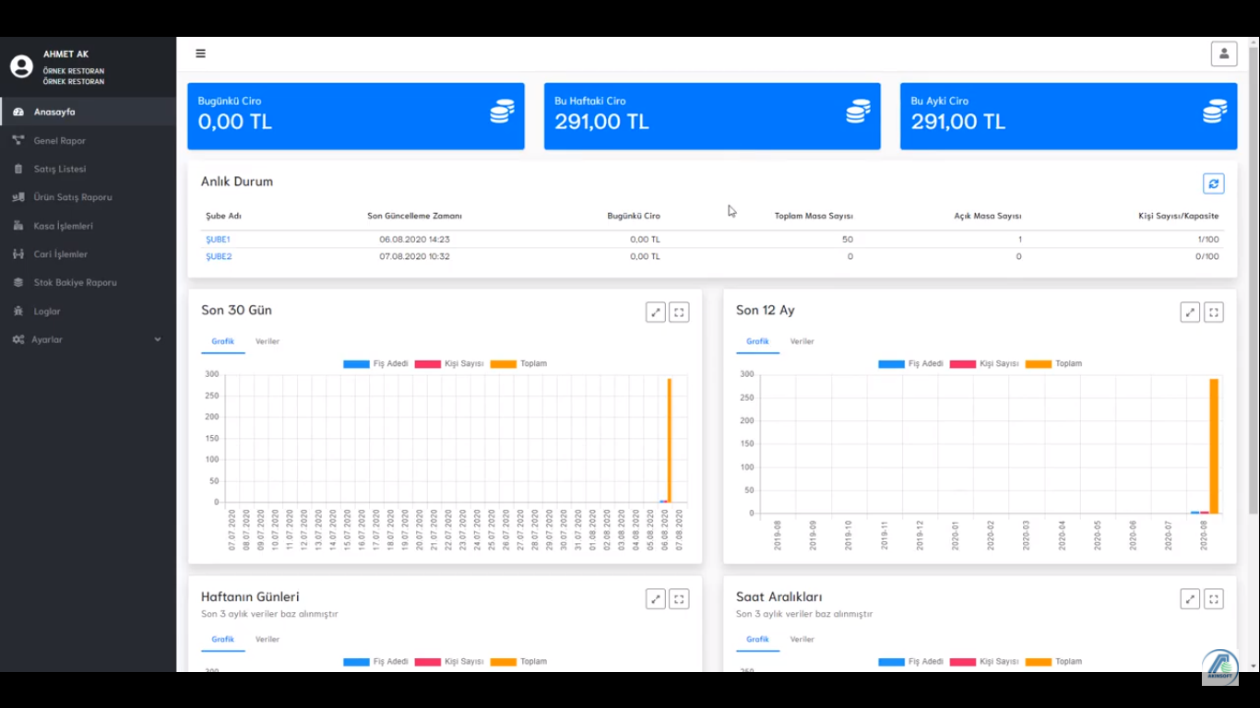The width and height of the screenshot is (1260, 708).
Task: Open Son 30 Gün chart in fullscreen
Action: click(x=679, y=312)
